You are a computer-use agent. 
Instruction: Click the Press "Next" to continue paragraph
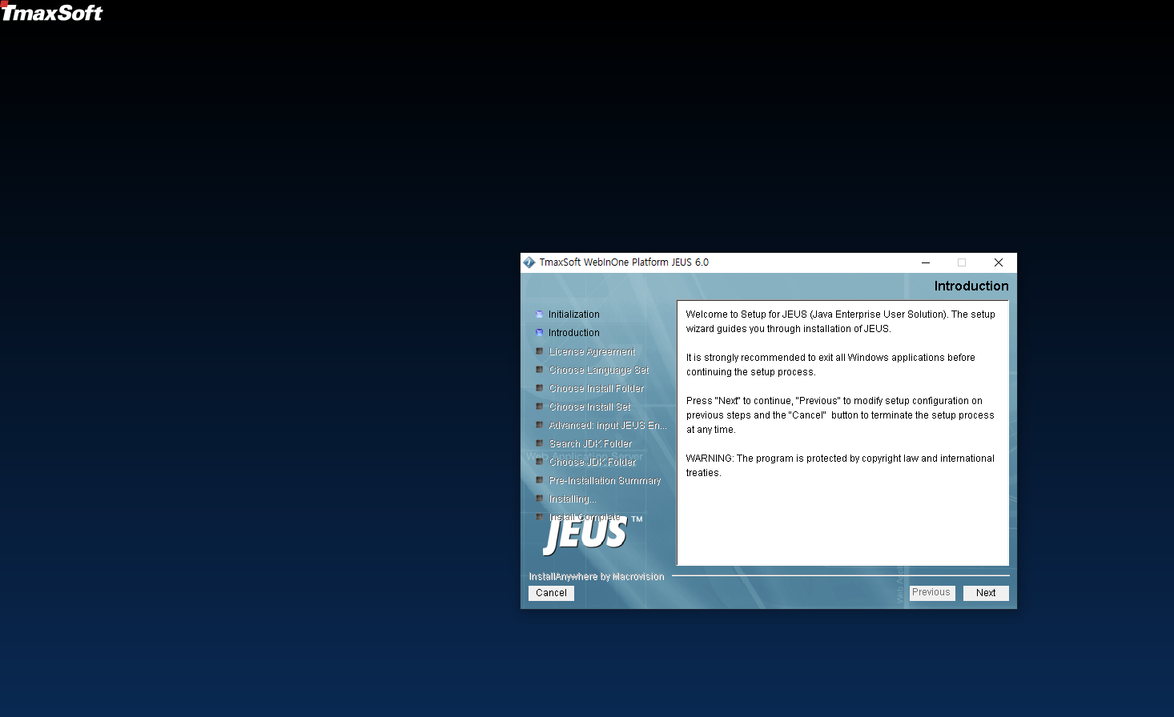tap(840, 415)
